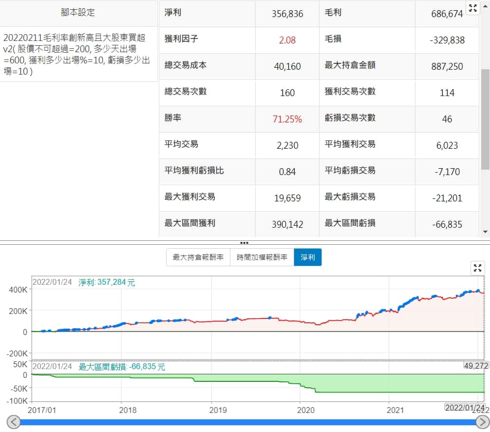
Task: Expand the net profit chart to fullscreen
Action: [478, 268]
